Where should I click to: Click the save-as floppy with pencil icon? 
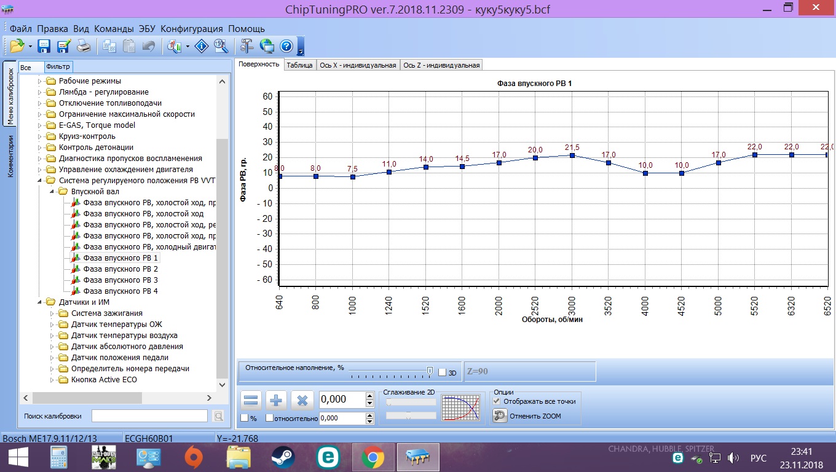tap(63, 46)
